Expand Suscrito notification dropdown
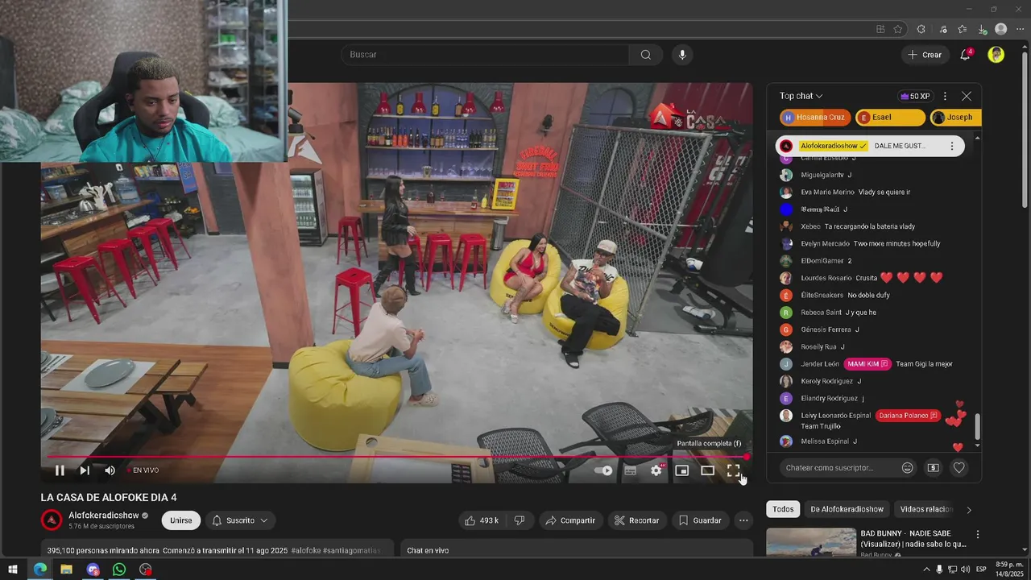1031x580 pixels. 239,520
